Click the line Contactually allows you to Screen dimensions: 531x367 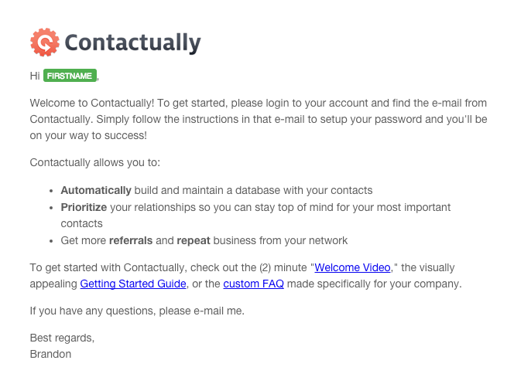coord(94,162)
